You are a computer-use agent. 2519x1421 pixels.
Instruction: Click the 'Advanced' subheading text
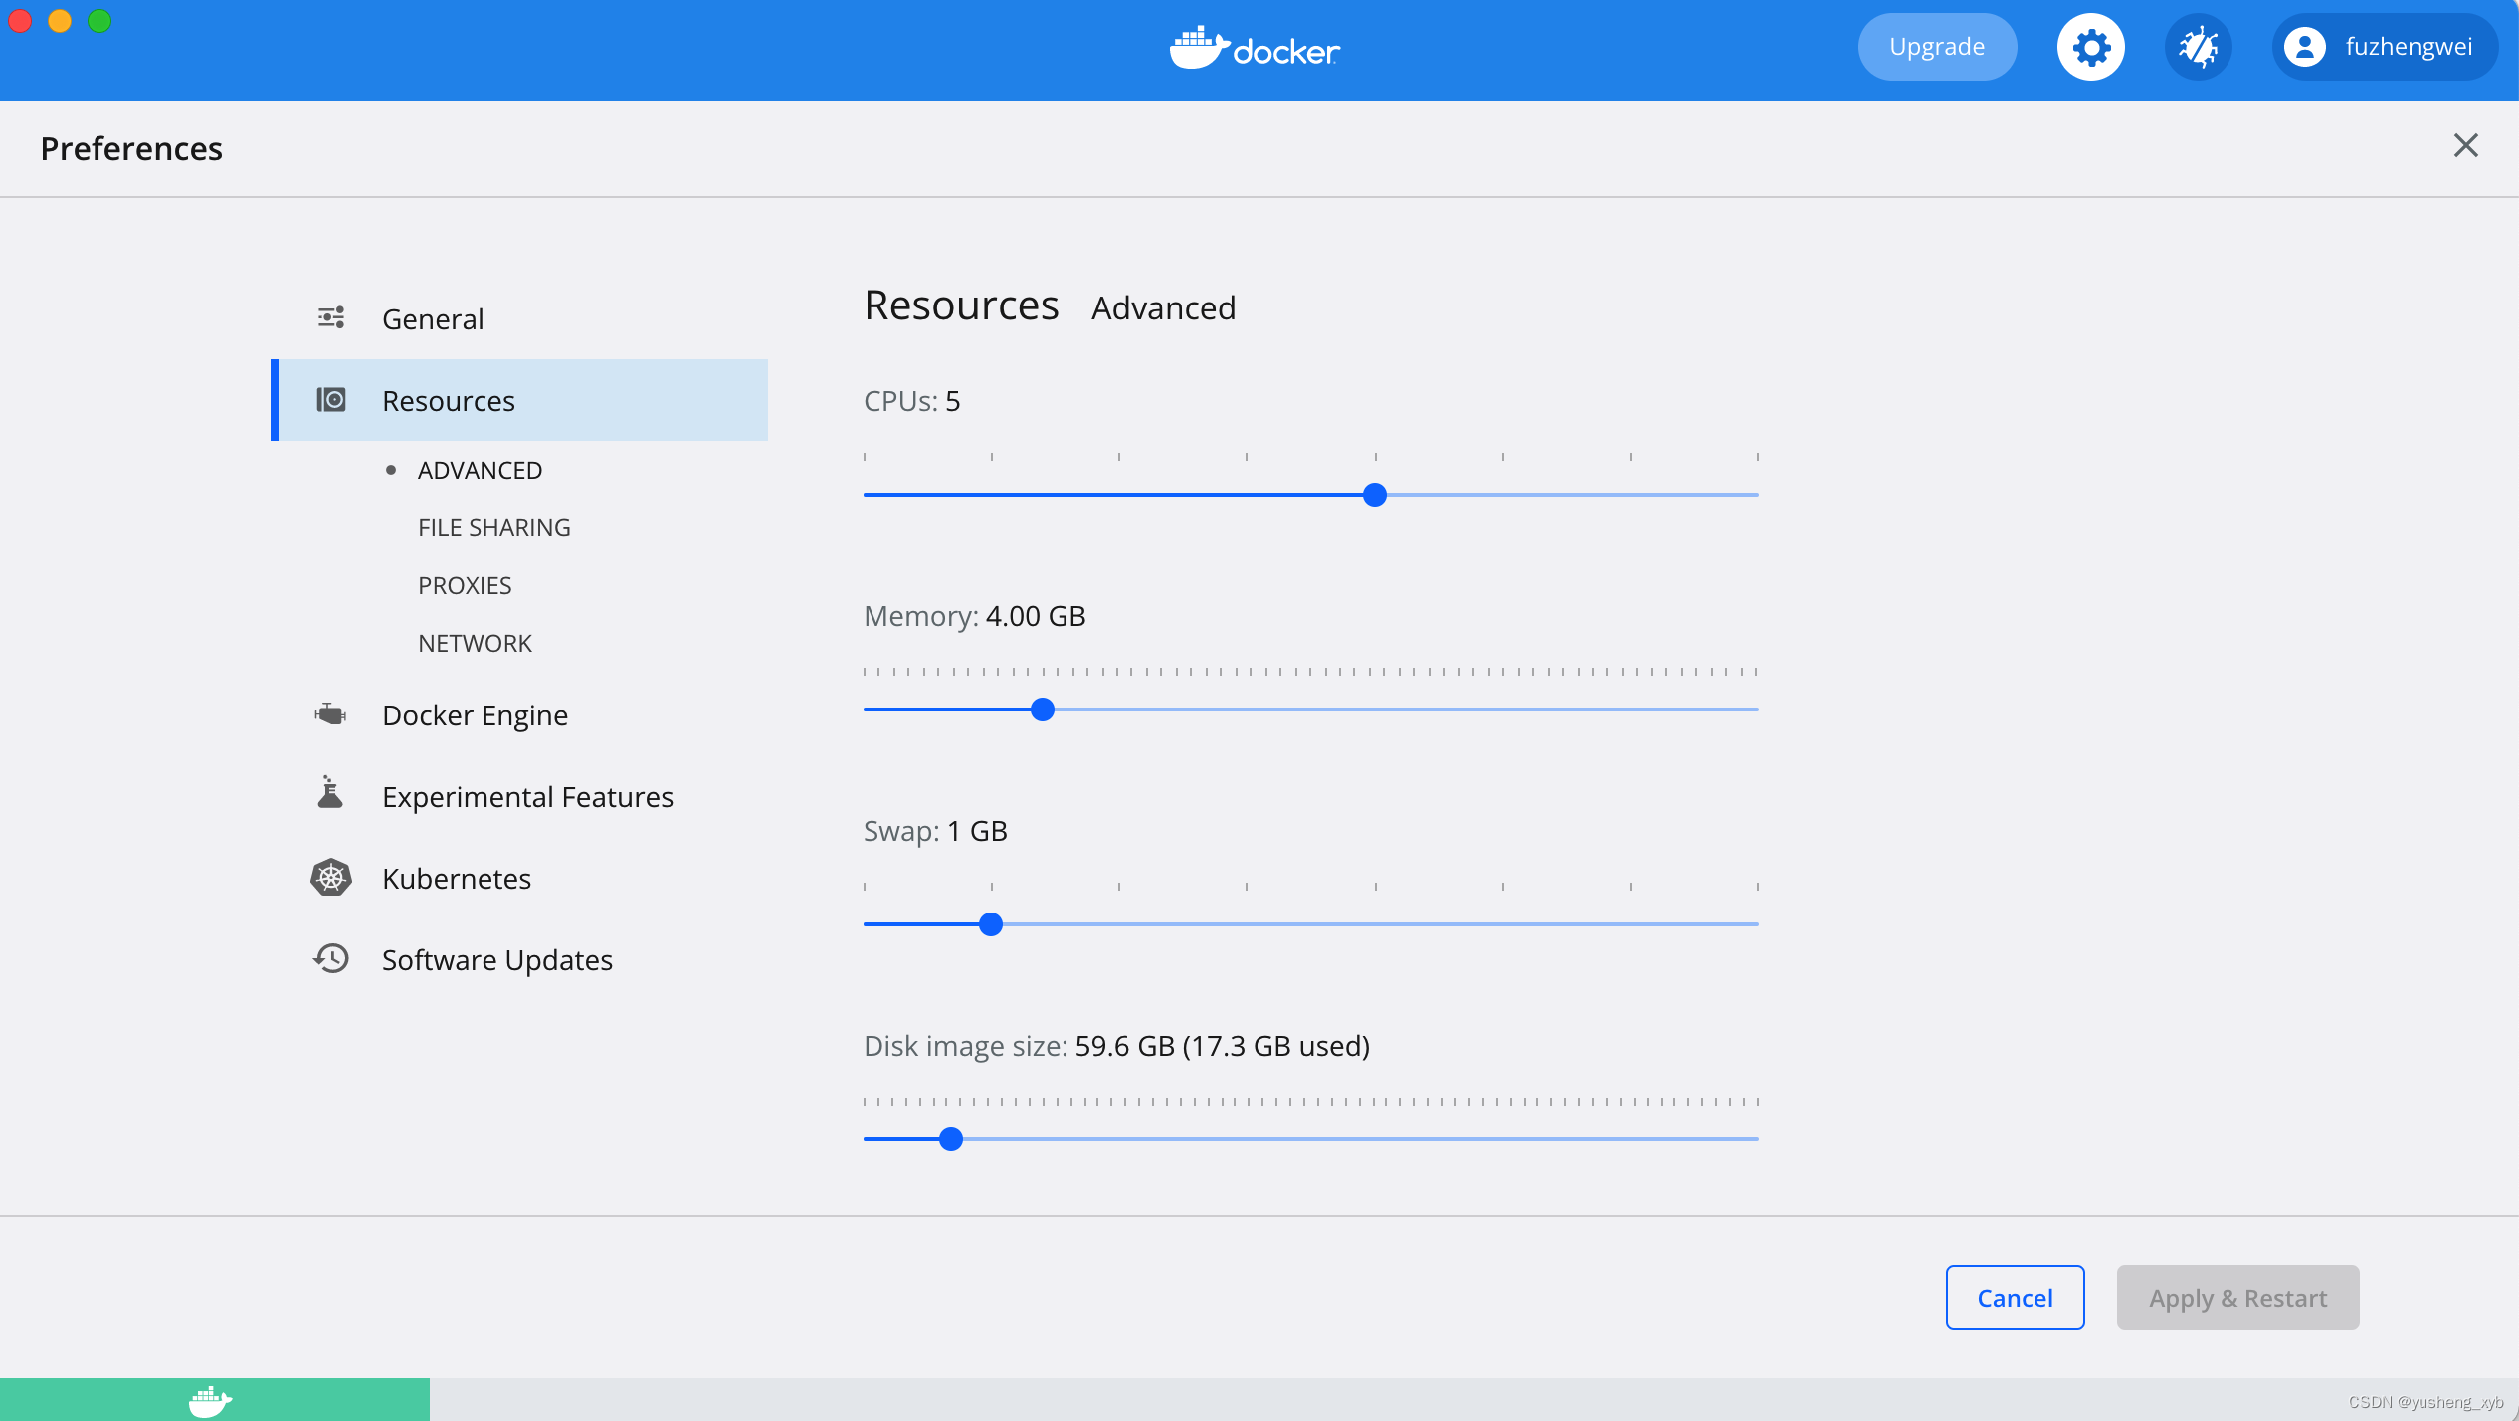1163,308
